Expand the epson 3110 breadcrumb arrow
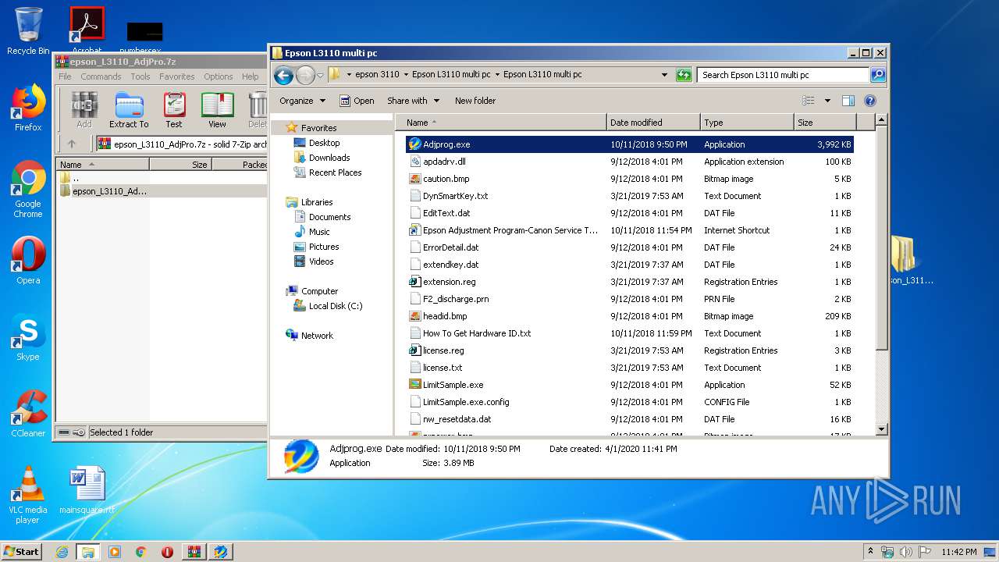 coord(406,75)
